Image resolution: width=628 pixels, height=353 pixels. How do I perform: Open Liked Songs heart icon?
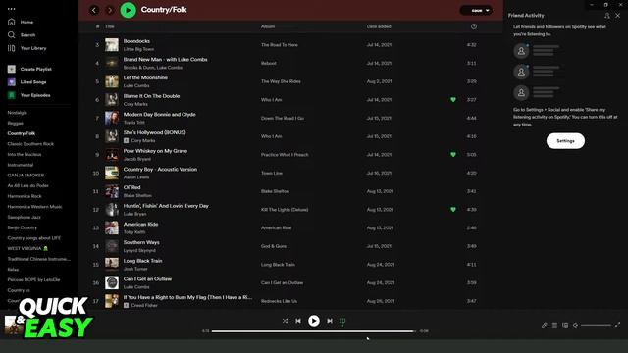12,82
